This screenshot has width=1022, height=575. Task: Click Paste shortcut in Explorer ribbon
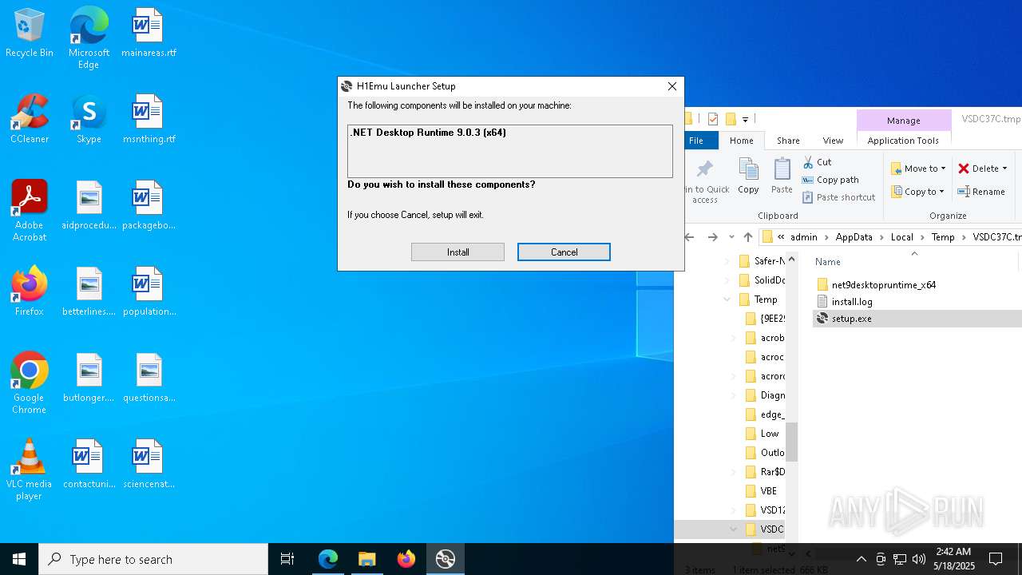[x=838, y=197]
